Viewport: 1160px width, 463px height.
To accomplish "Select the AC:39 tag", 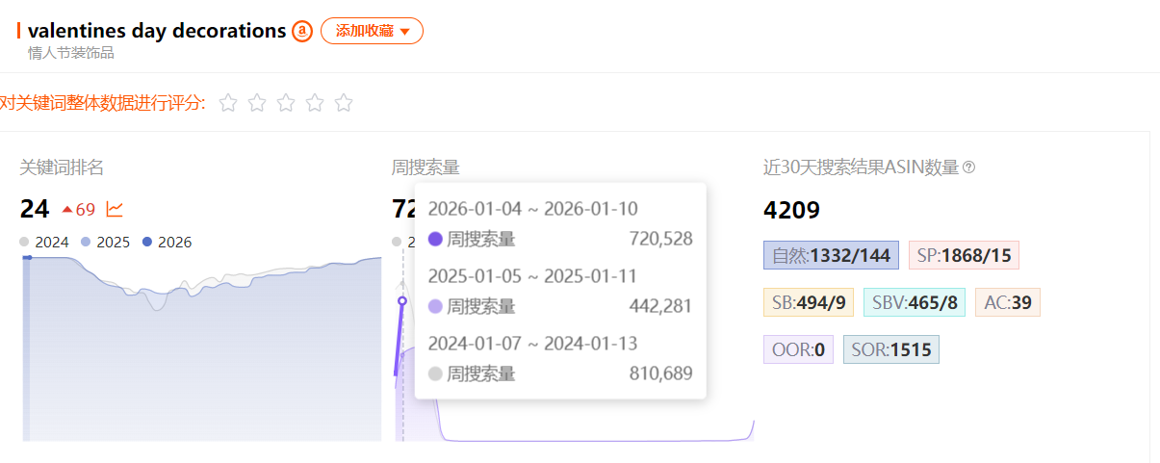I will [x=1007, y=302].
